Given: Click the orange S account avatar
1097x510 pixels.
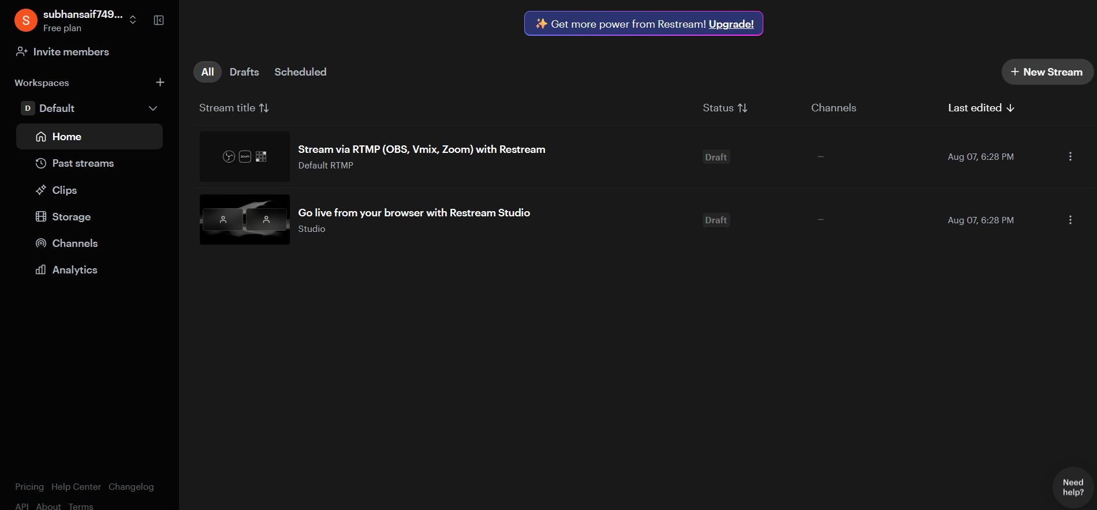Looking at the screenshot, I should coord(26,20).
